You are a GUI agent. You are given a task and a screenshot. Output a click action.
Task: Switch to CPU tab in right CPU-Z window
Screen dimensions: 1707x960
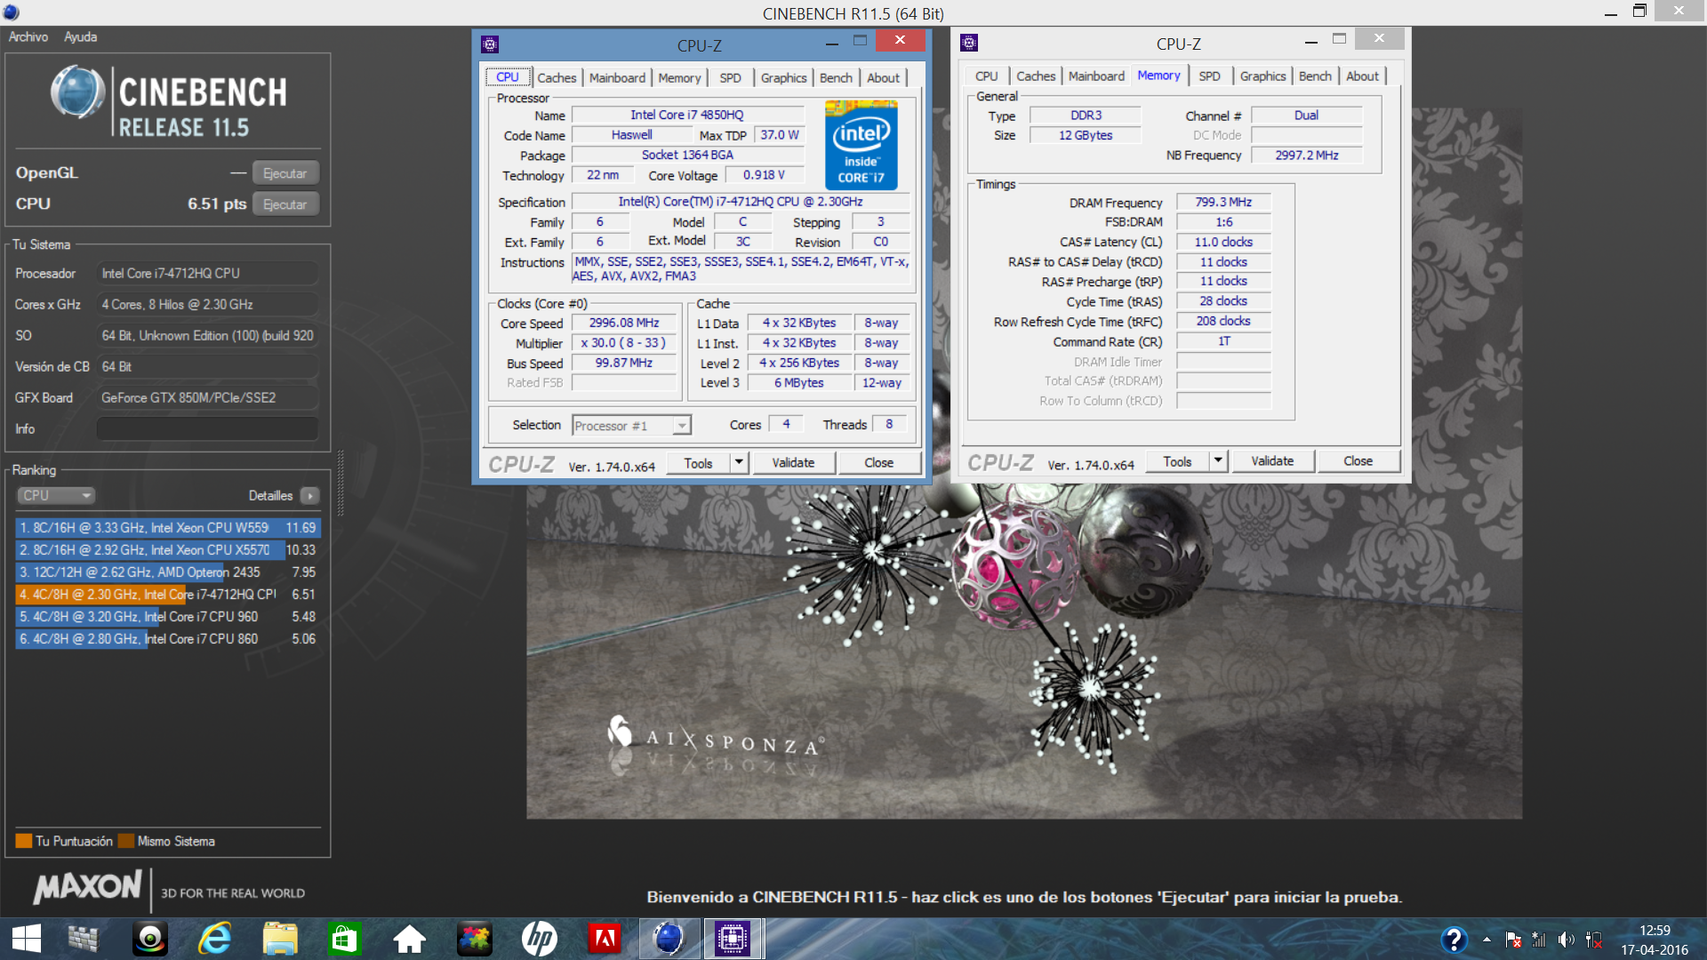pyautogui.click(x=986, y=76)
